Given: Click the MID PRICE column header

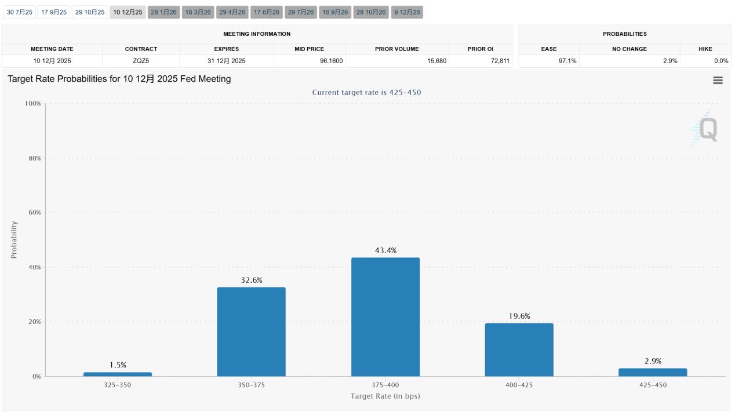Looking at the screenshot, I should tap(310, 49).
